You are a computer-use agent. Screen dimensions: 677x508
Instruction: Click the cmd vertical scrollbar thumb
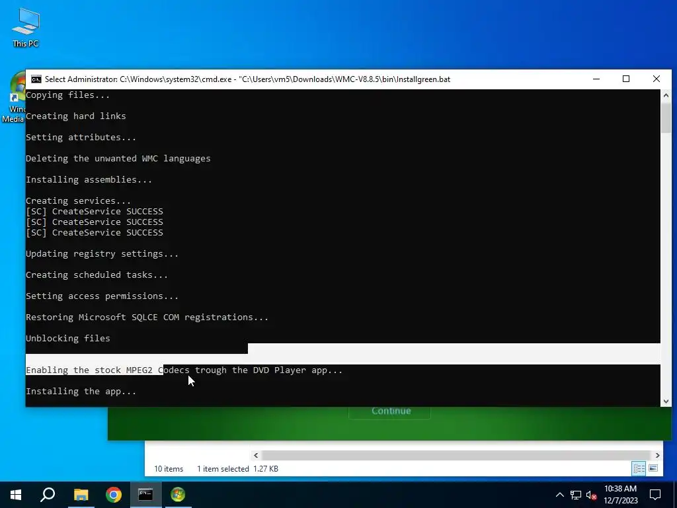click(666, 118)
